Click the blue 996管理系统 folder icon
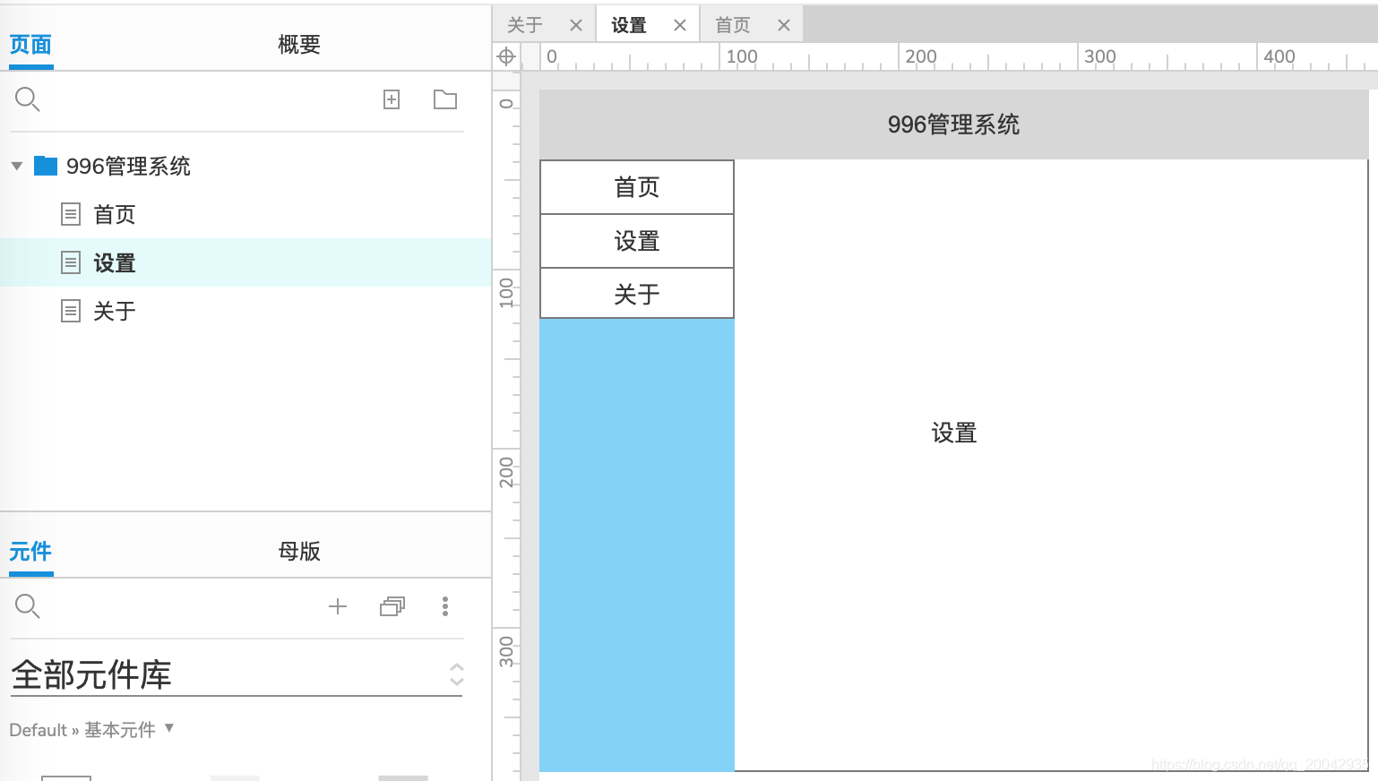This screenshot has height=781, width=1378. click(x=46, y=166)
